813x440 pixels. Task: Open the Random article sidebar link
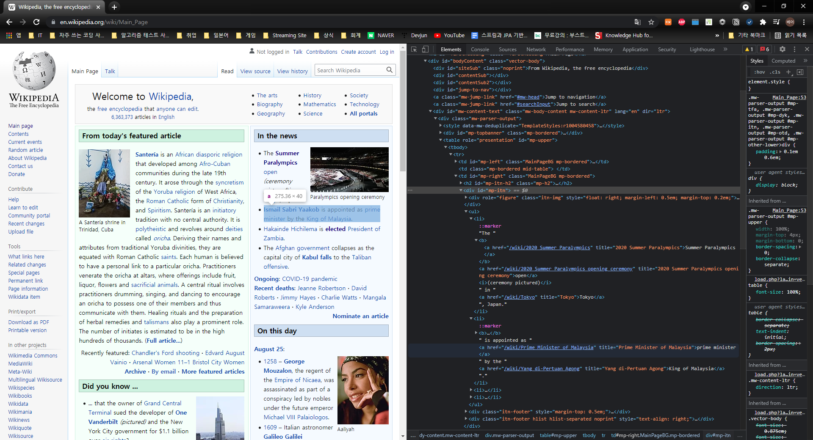tap(25, 150)
